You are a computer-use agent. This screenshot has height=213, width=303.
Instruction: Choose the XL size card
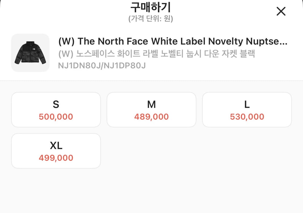click(x=56, y=151)
